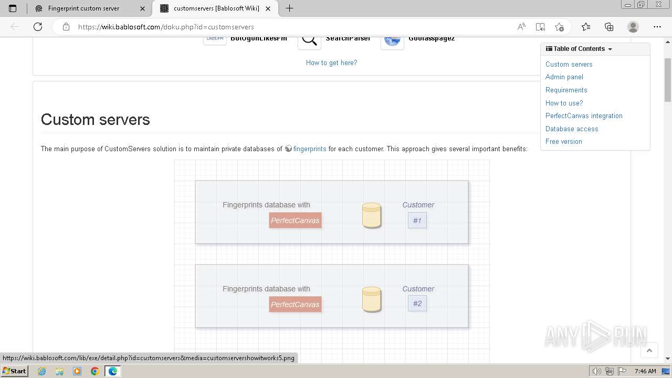
Task: Open network status tray icon
Action: (610, 371)
